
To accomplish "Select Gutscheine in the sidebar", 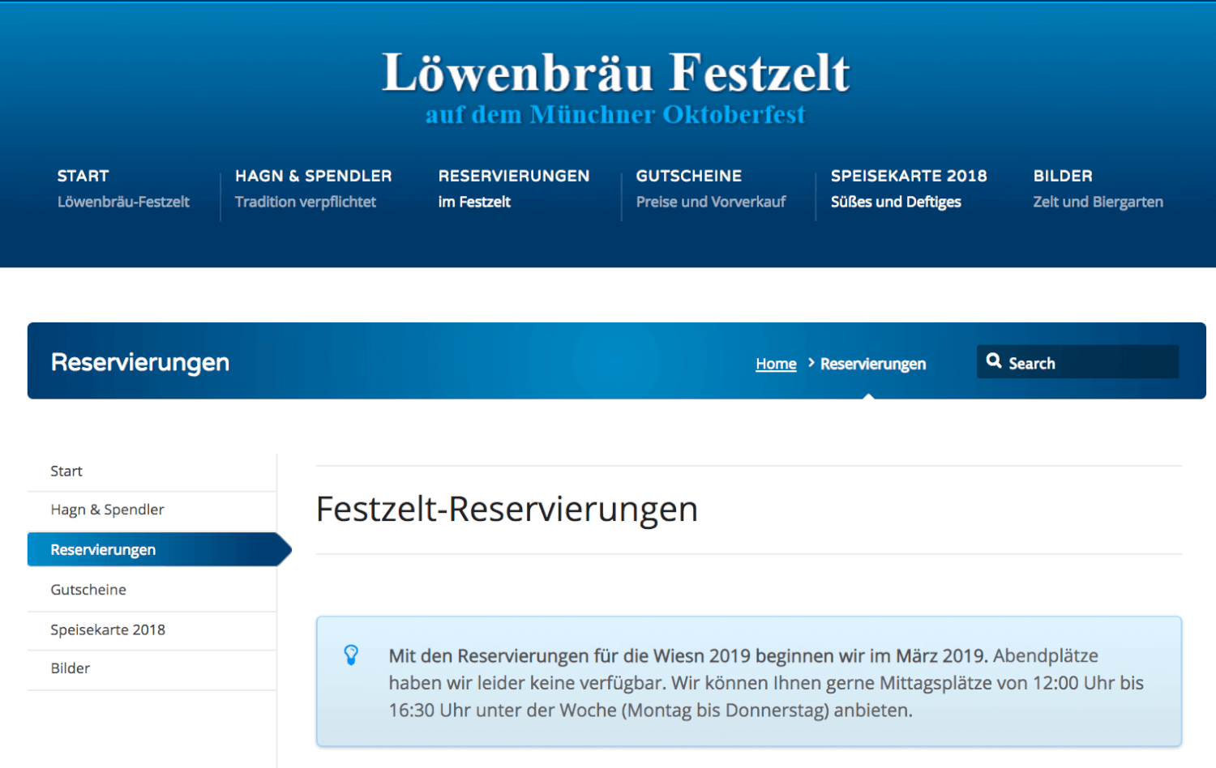I will (152, 590).
